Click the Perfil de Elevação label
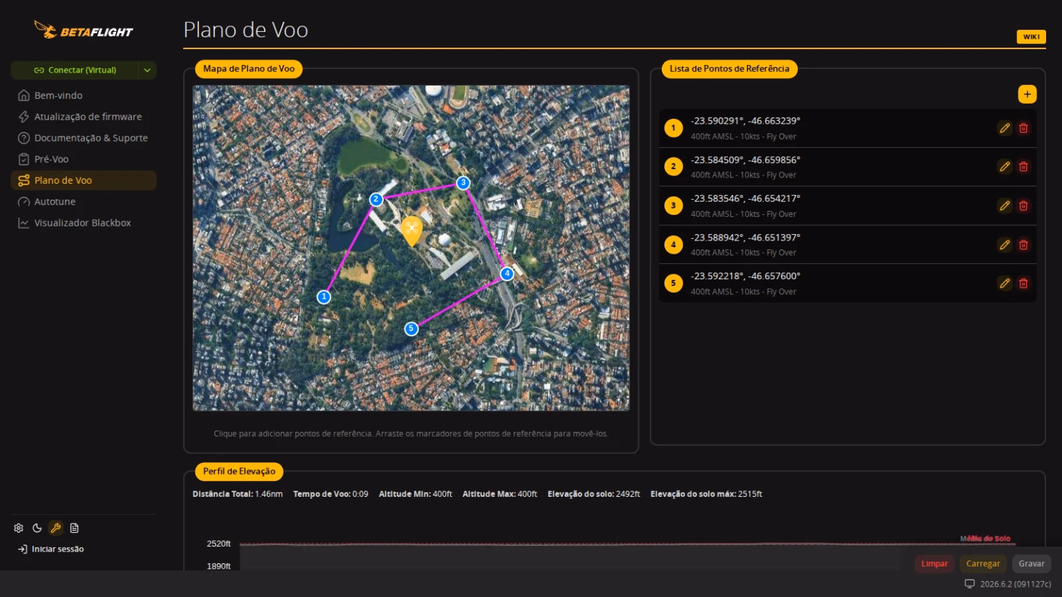 click(x=239, y=471)
